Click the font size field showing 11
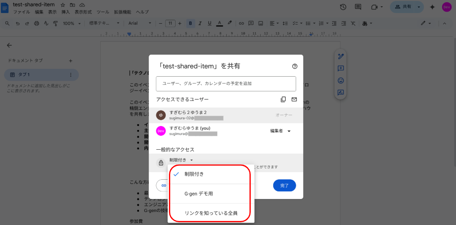Viewport: 456px width, 225px height. pos(170,23)
